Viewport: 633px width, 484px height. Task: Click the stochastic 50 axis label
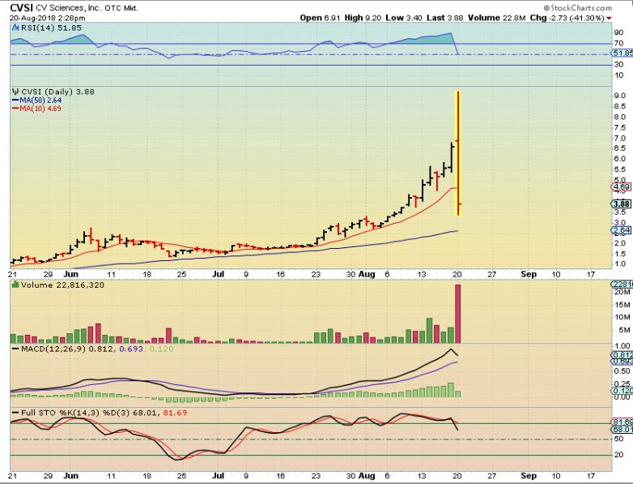pos(618,439)
